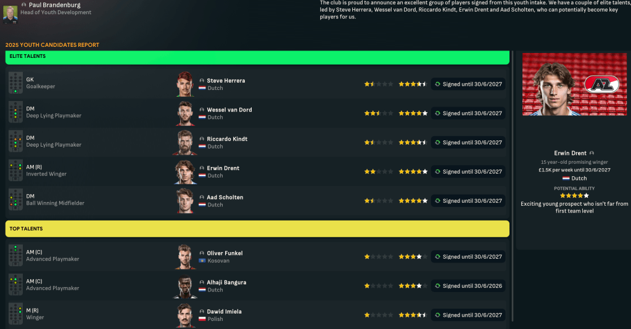Open Steve Herrera's player profile link

click(226, 81)
